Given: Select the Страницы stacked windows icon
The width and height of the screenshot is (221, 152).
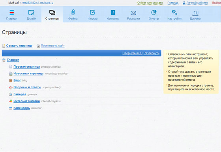Looking at the screenshot, I should point(52,12).
